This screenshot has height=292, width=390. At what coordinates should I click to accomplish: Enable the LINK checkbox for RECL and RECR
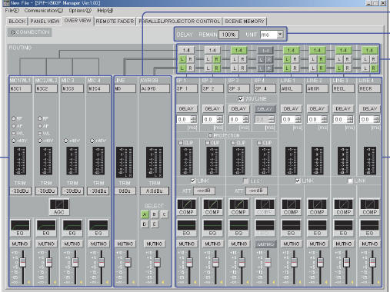[x=350, y=181]
